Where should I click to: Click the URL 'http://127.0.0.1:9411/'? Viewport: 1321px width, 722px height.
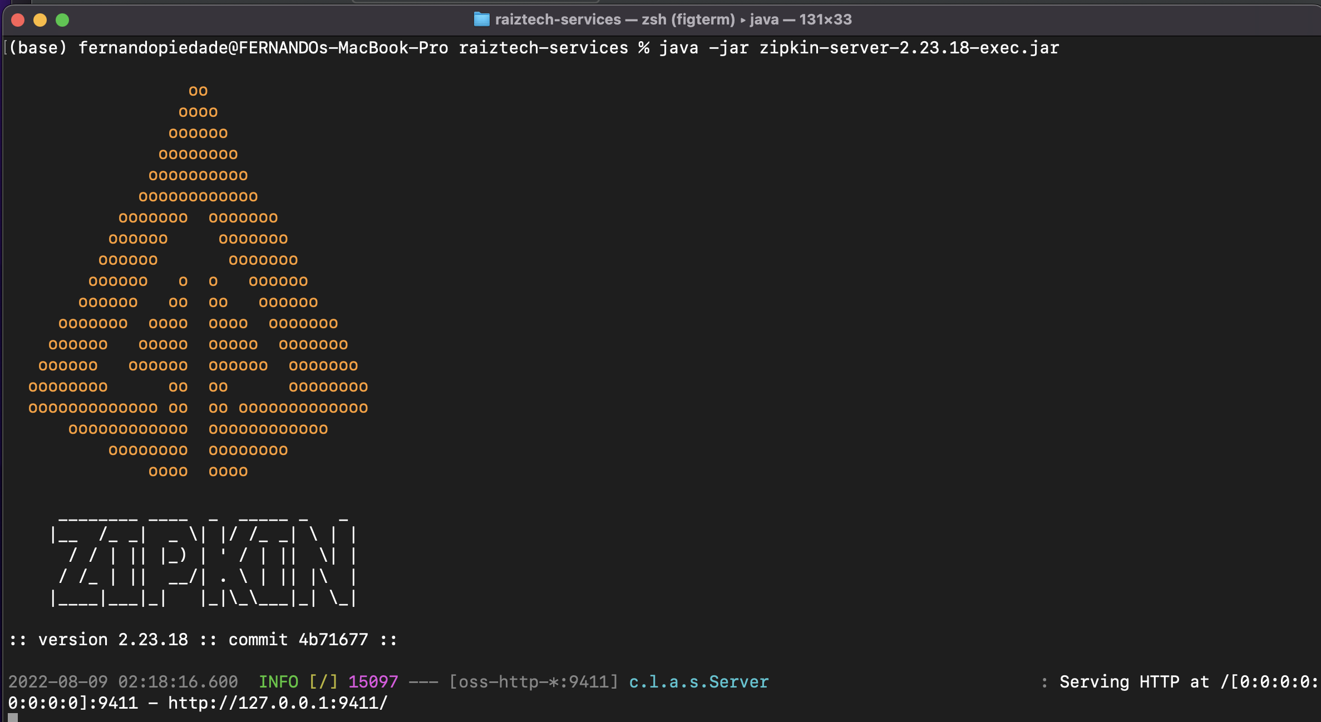(278, 703)
